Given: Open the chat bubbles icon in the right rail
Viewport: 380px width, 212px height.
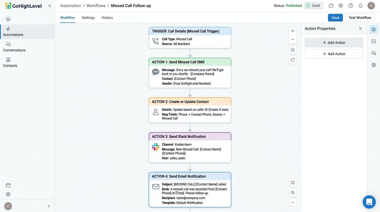Looking at the screenshot, I should [x=374, y=53].
